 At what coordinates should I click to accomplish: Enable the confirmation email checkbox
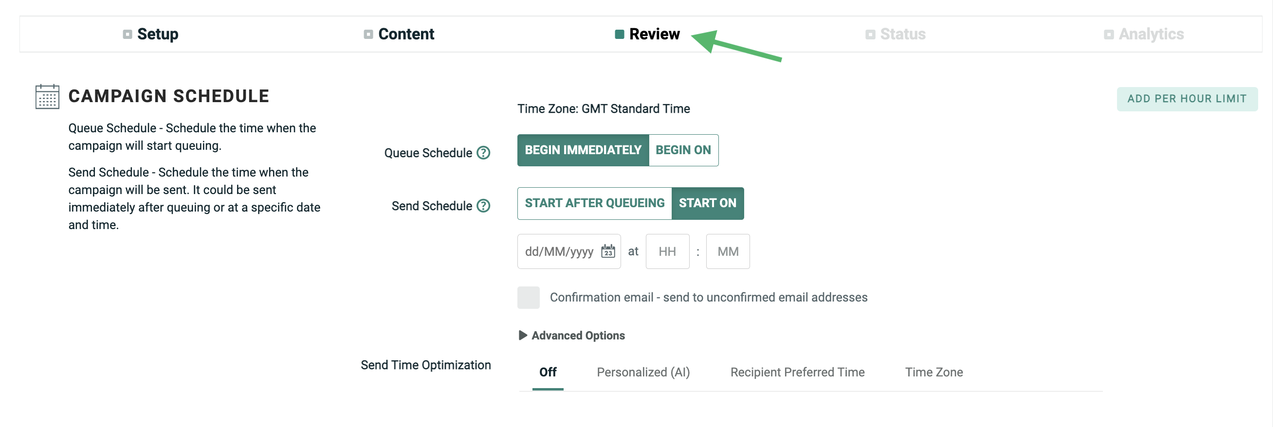528,297
